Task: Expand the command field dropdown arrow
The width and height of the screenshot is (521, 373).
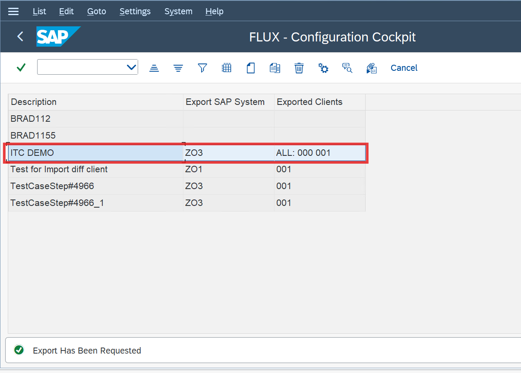Action: pyautogui.click(x=131, y=67)
